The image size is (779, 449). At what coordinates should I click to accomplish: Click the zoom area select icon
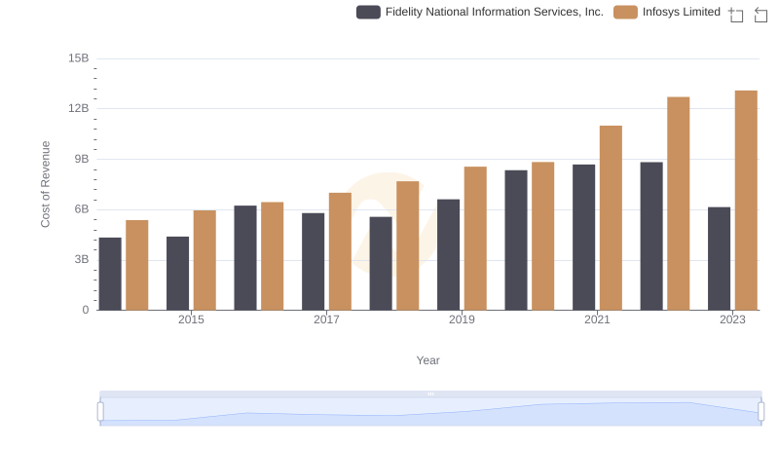pyautogui.click(x=736, y=15)
